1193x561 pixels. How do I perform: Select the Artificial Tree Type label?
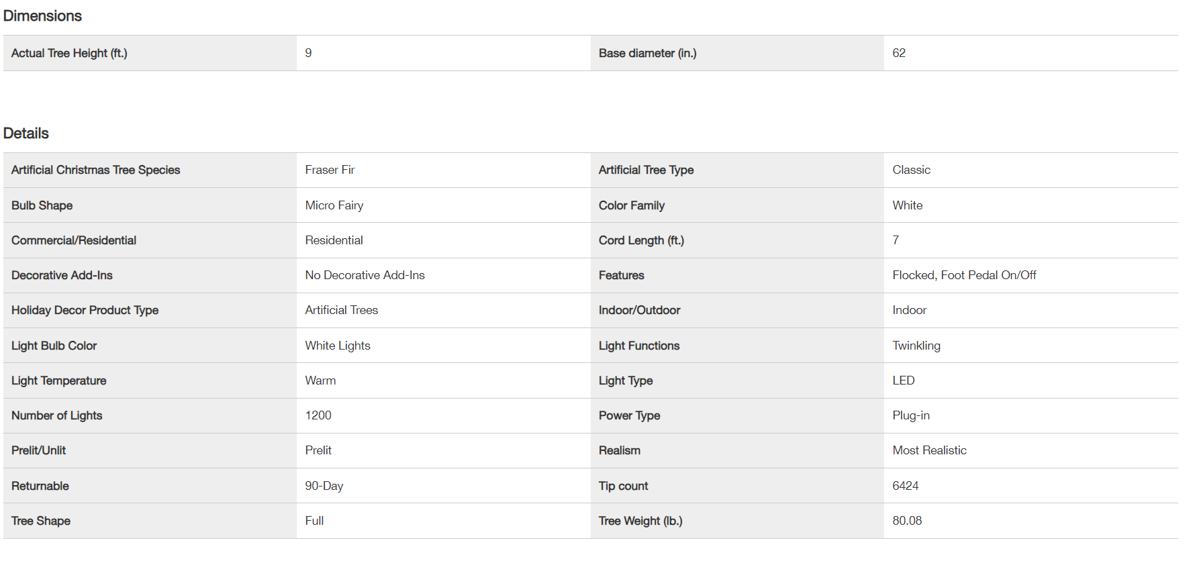pos(646,170)
